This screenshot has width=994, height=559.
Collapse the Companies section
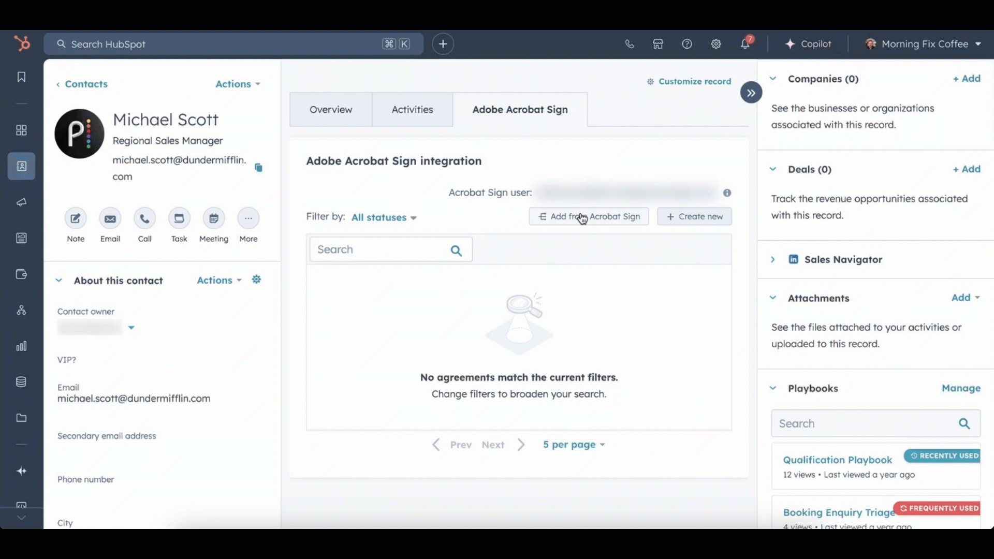click(x=772, y=79)
